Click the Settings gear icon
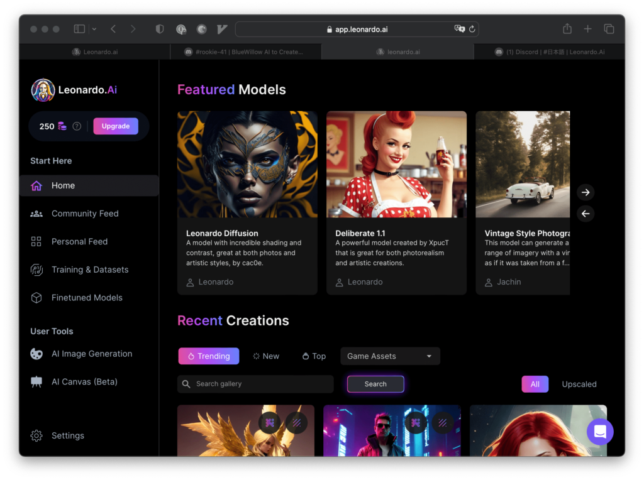Screen dimensions: 644x480 click(36, 435)
